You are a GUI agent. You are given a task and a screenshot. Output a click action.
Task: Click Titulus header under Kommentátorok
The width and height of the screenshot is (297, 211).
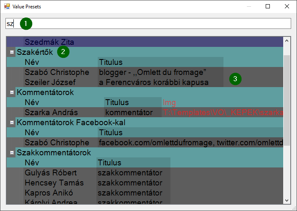(x=117, y=103)
